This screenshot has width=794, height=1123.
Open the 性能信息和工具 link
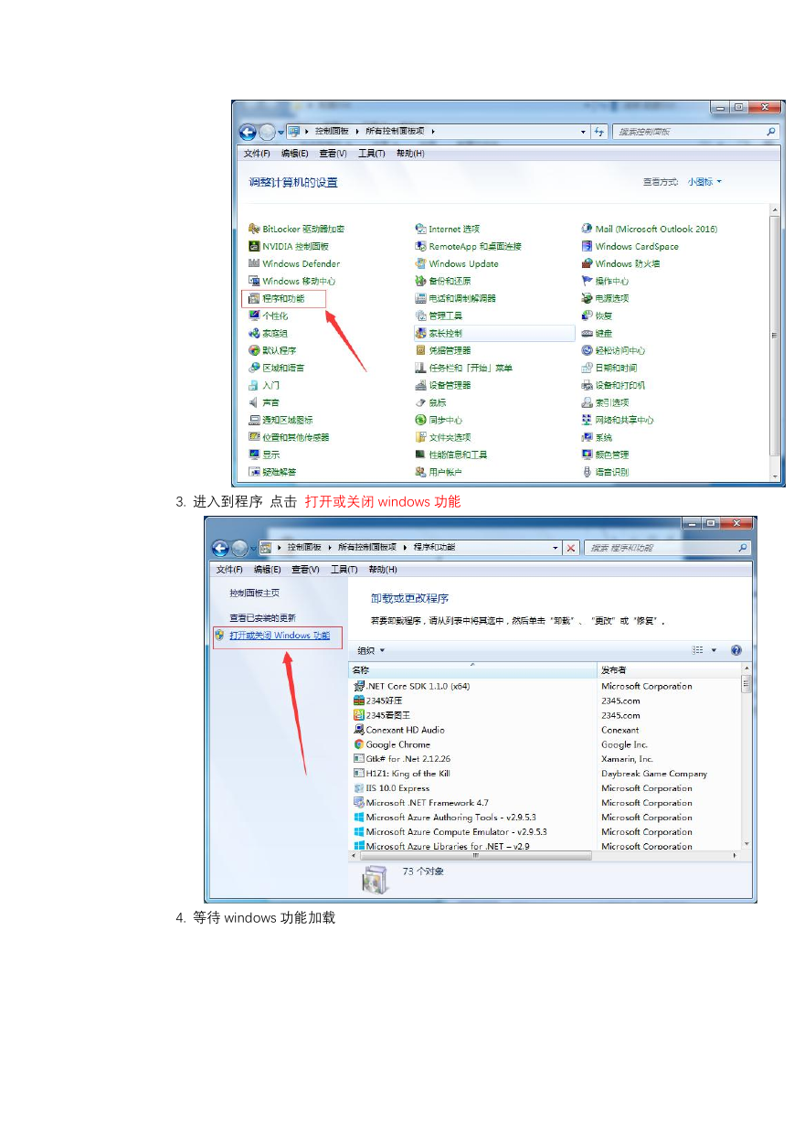pyautogui.click(x=458, y=455)
